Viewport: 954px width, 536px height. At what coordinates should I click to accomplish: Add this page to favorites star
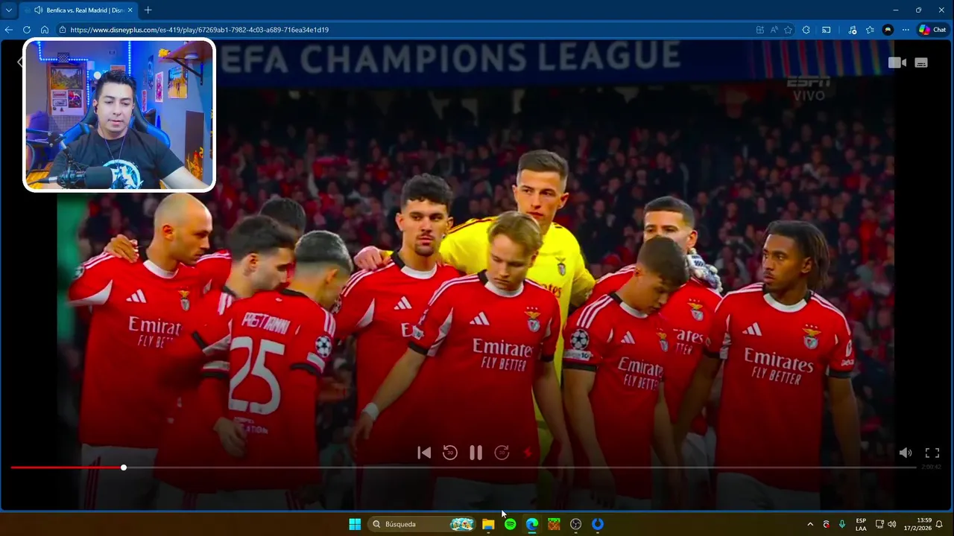(788, 30)
